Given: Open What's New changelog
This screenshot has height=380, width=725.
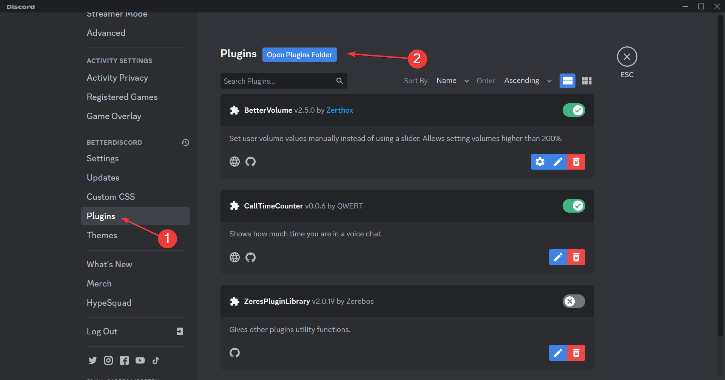Looking at the screenshot, I should (136, 264).
